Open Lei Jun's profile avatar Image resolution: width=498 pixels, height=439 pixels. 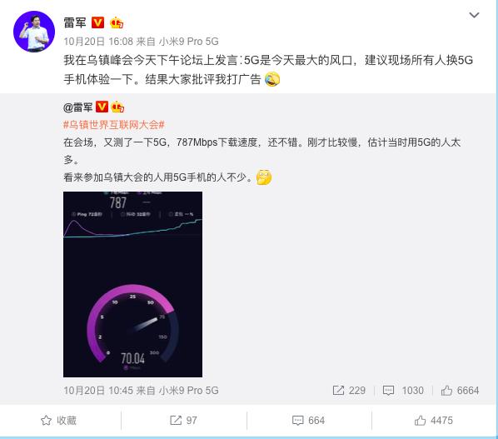click(x=34, y=32)
